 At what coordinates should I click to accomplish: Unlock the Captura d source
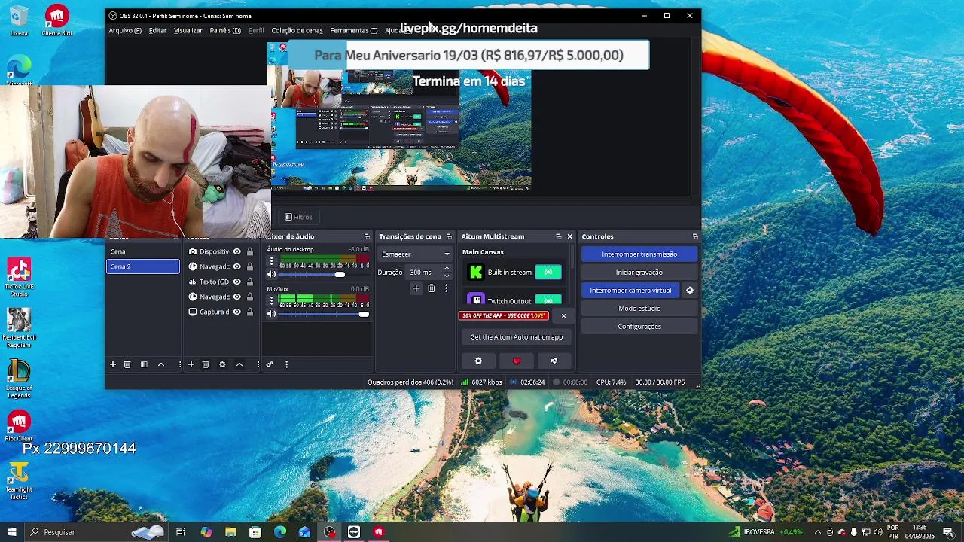click(x=249, y=312)
